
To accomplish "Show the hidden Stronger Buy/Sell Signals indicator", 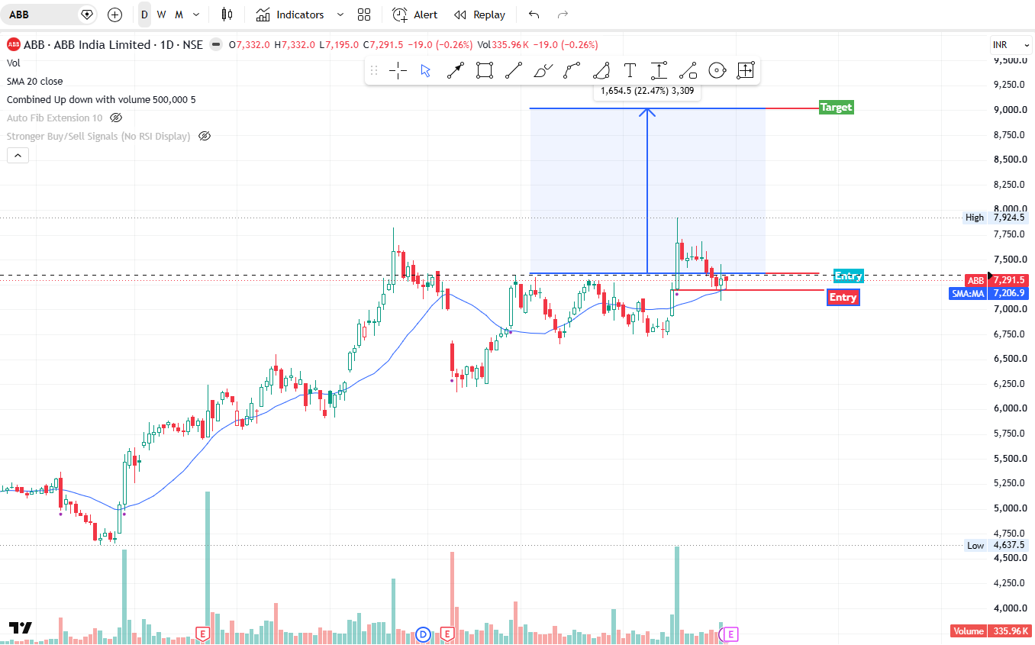I will (x=204, y=136).
